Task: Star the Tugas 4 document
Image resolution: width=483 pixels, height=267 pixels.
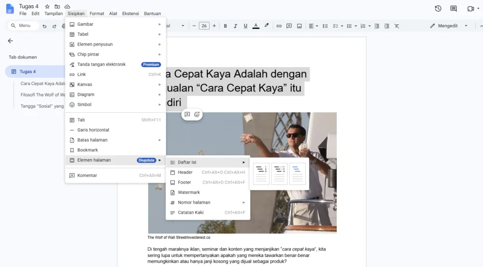Action: point(47,6)
